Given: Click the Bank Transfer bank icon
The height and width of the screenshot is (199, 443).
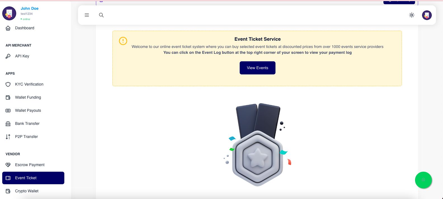Looking at the screenshot, I should (8, 123).
